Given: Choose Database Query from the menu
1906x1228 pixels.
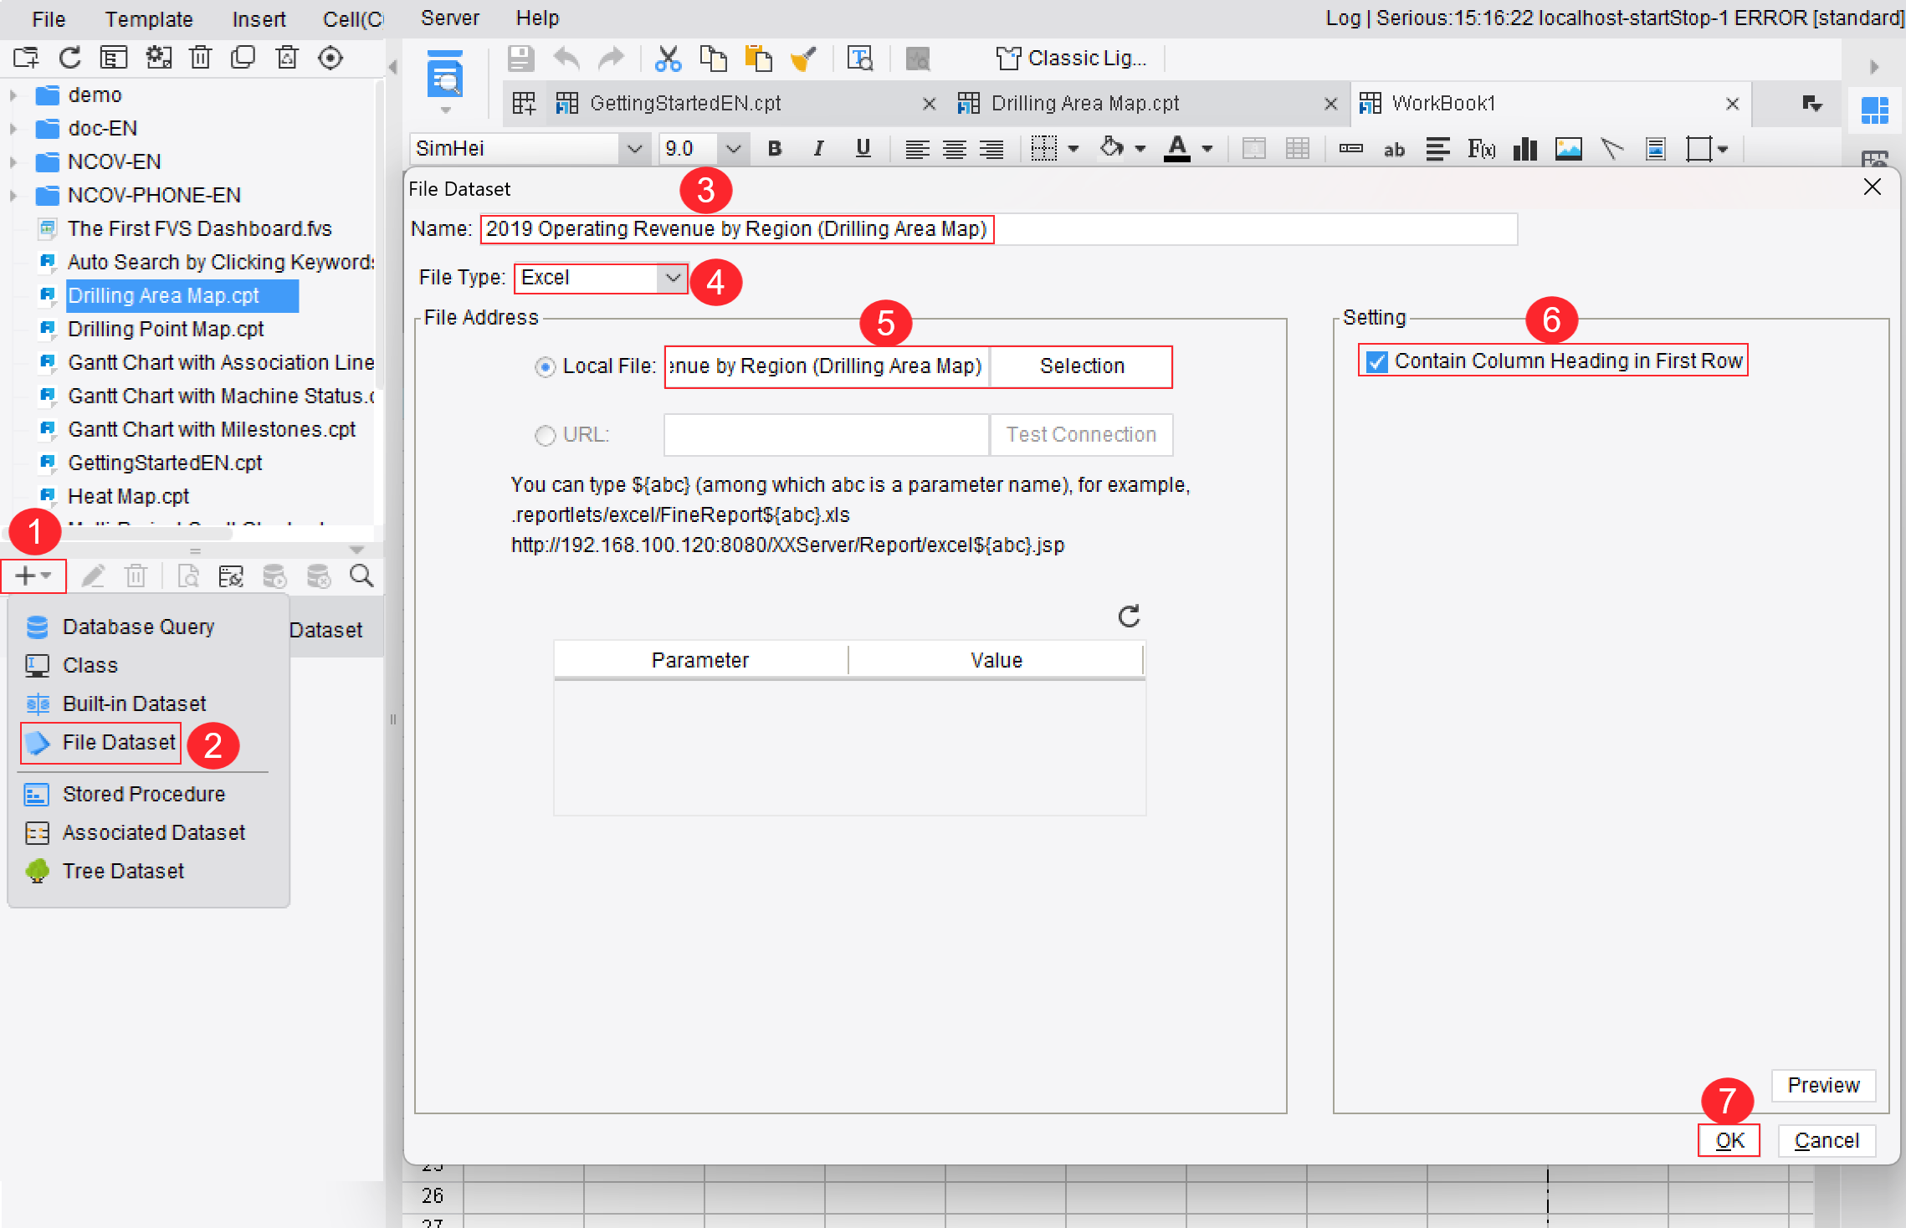Looking at the screenshot, I should coord(138,627).
